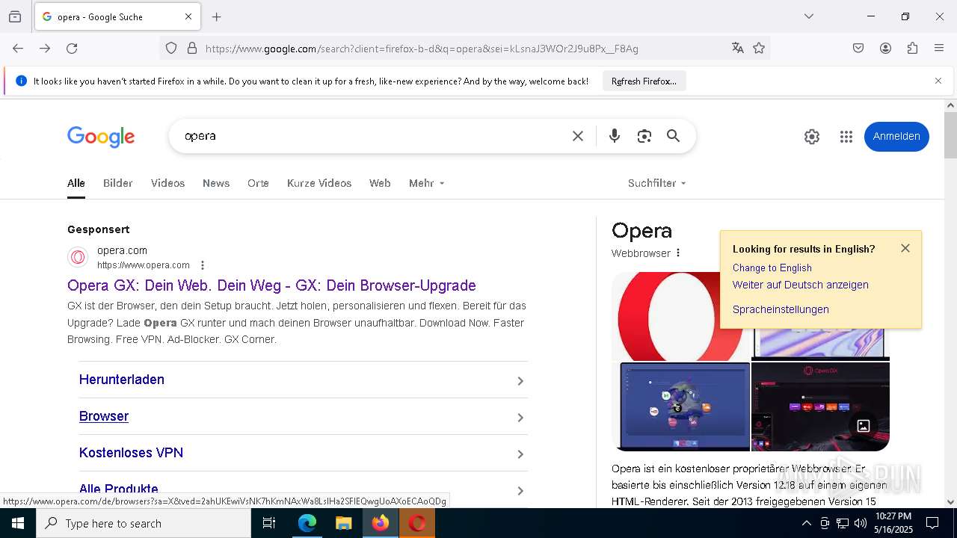
Task: Dismiss the Firefox refresh notification bar
Action: pyautogui.click(x=938, y=81)
